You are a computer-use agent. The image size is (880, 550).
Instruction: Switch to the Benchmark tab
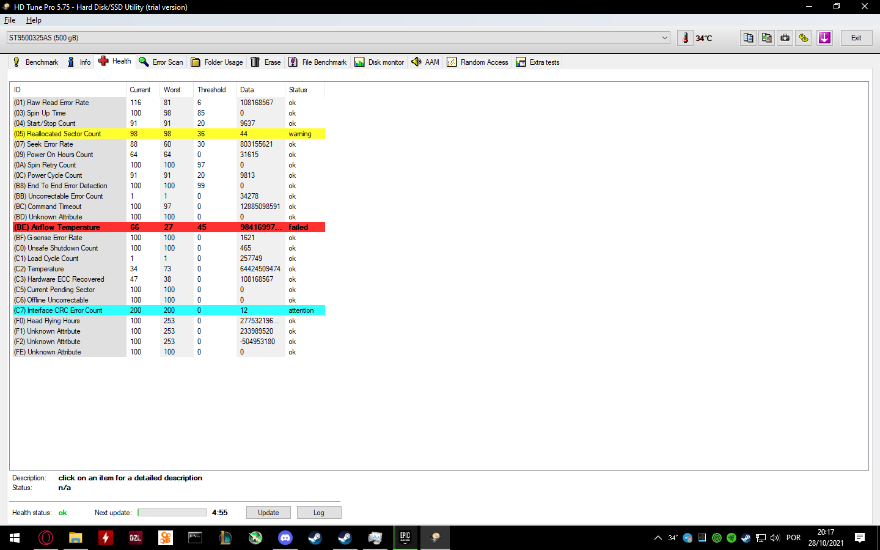[x=35, y=62]
